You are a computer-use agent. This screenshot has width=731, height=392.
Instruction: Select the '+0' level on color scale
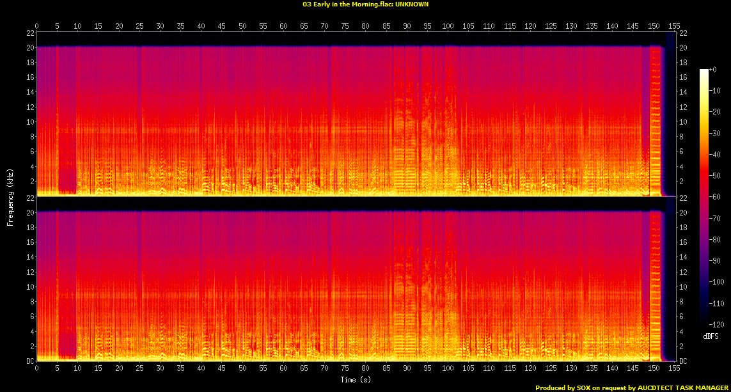[x=713, y=70]
